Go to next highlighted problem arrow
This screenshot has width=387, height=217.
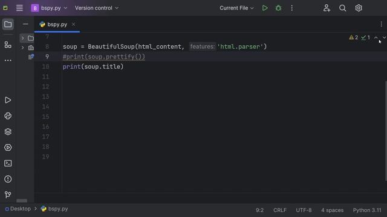tap(385, 37)
